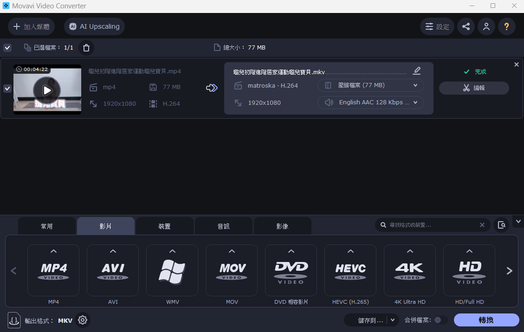Viewport: 524px width, 332px height.
Task: Switch to the 常用 tab
Action: (x=47, y=226)
